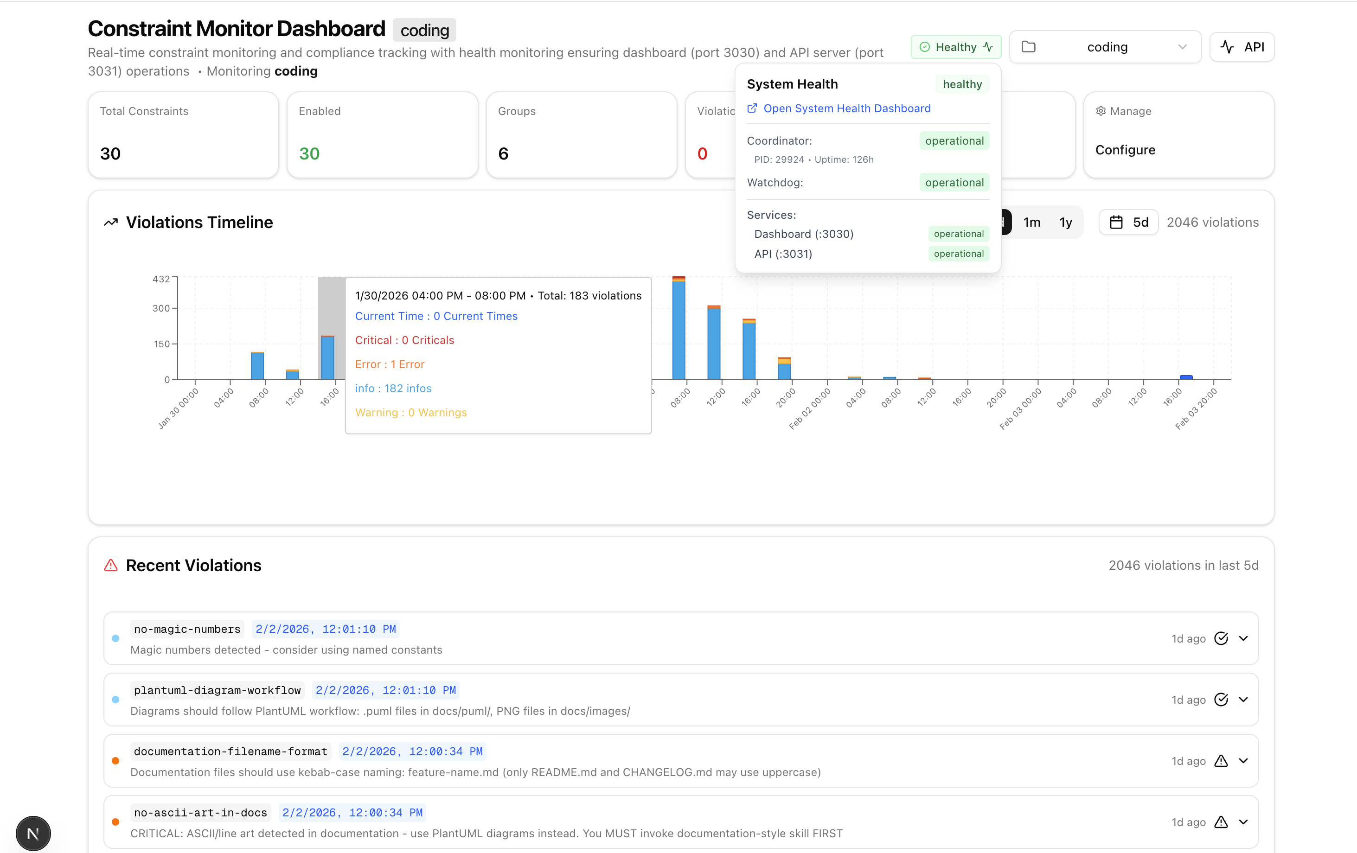
Task: Click orange severity dot on no-ascii-art-in-docs row
Action: click(x=115, y=822)
